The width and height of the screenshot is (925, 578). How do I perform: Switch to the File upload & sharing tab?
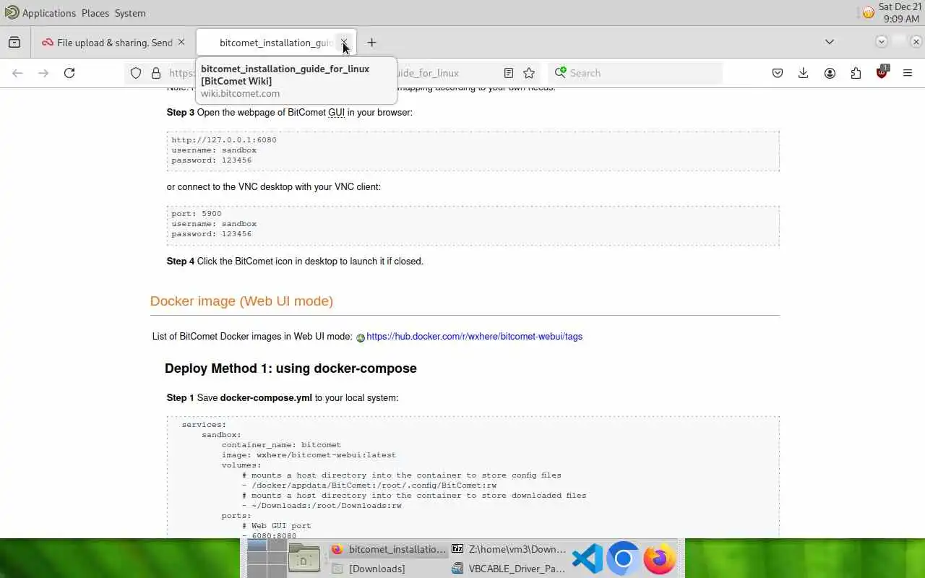tap(113, 43)
